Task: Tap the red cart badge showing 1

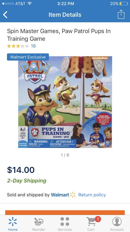Action: click(x=98, y=219)
